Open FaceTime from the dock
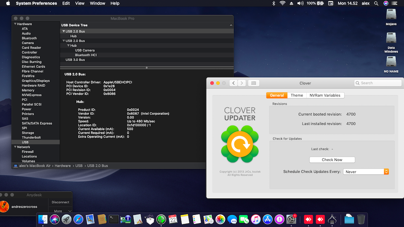Image resolution: width=404 pixels, height=227 pixels. (x=244, y=219)
